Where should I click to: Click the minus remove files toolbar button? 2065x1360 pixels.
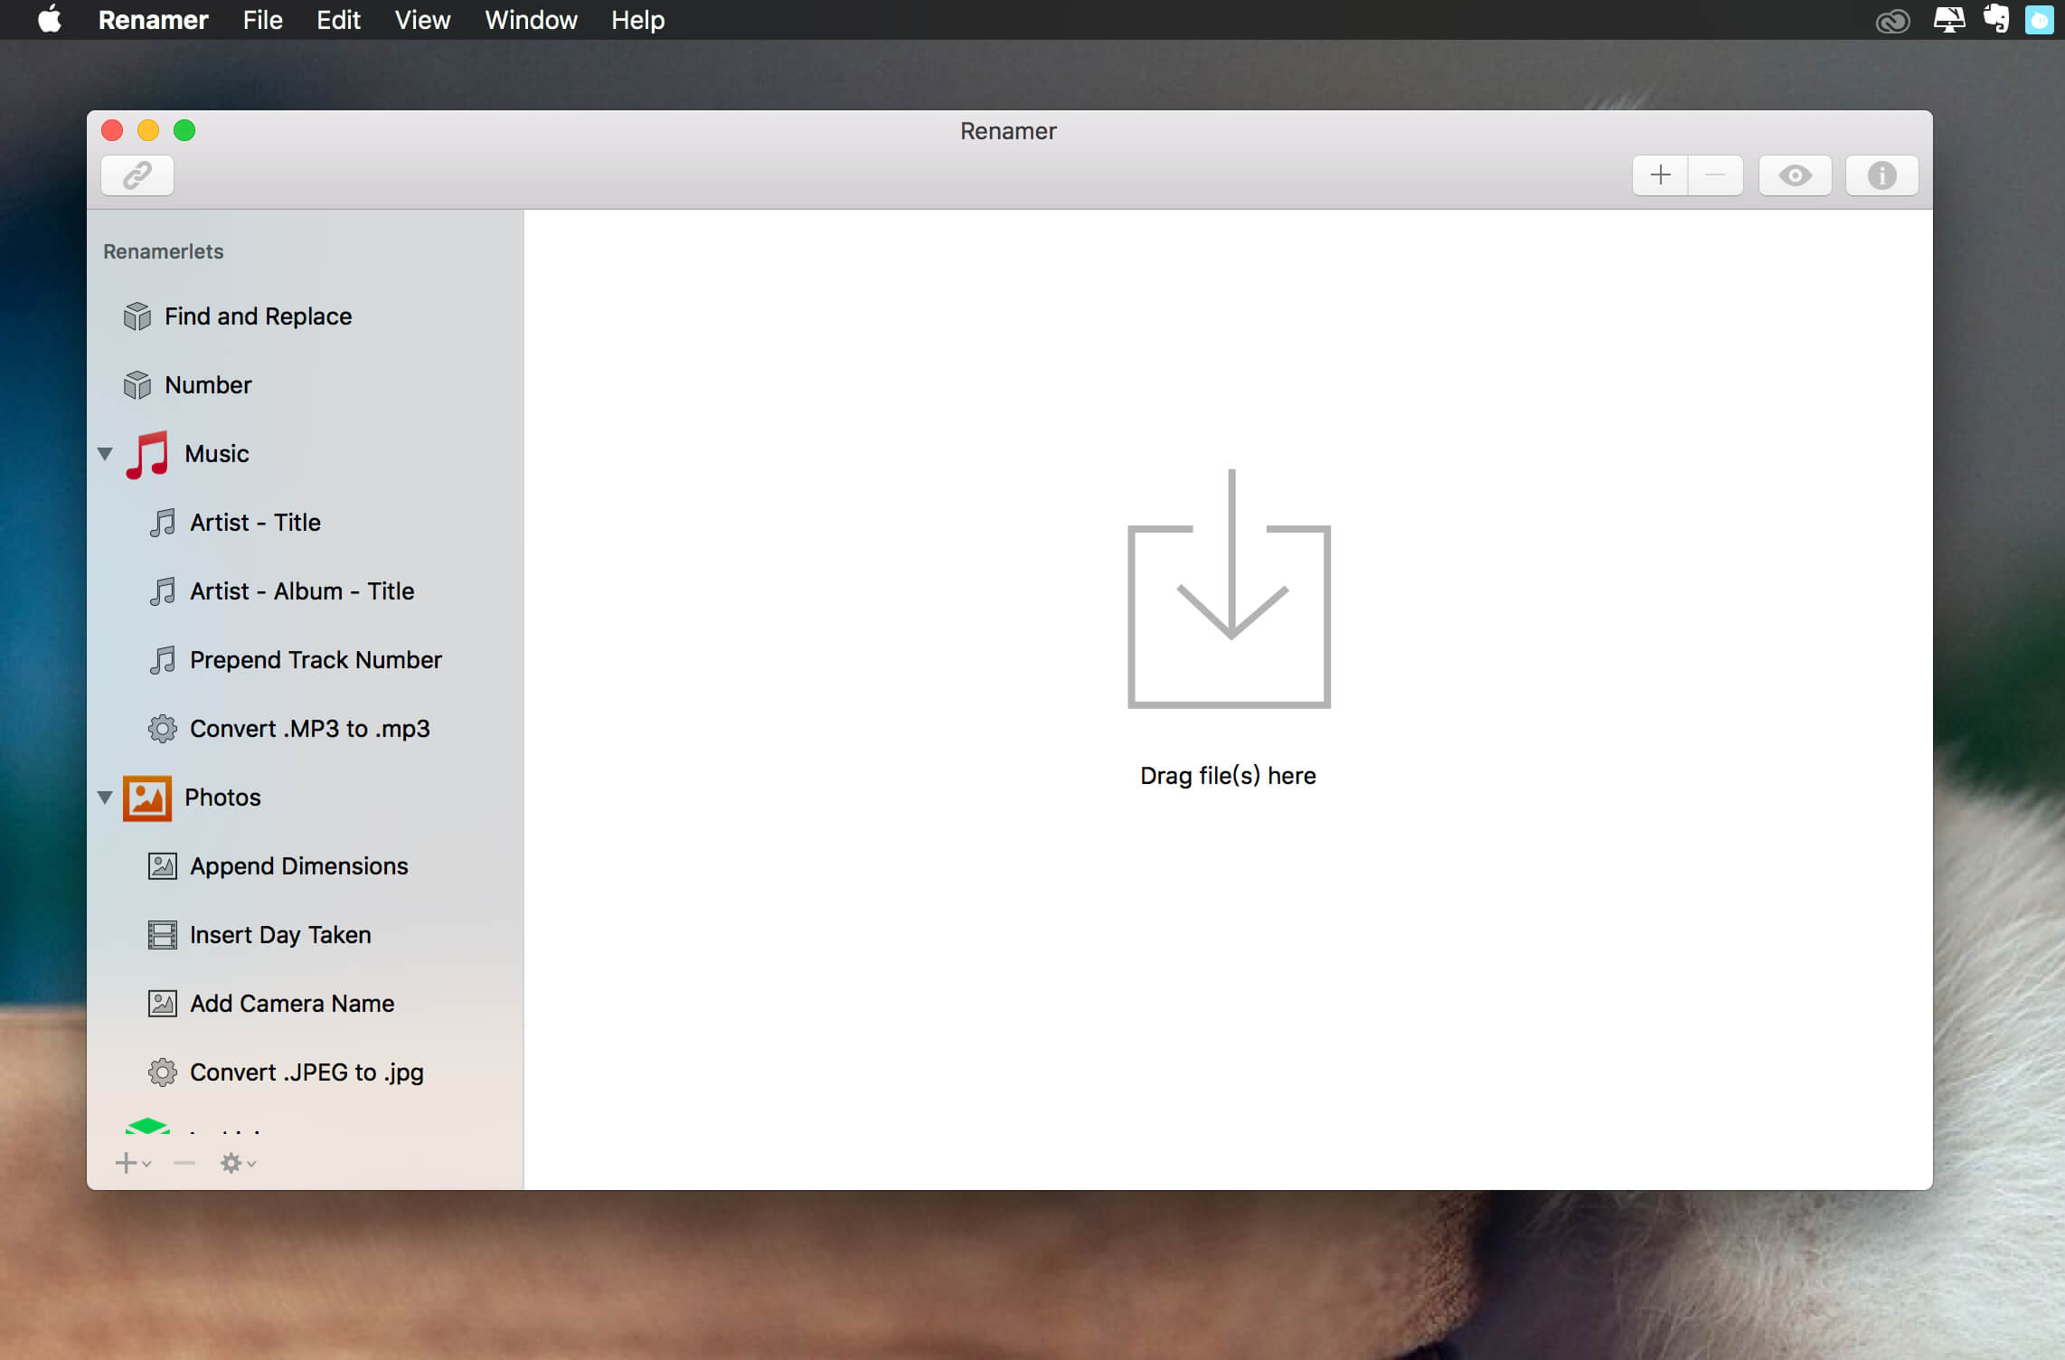[x=1715, y=175]
